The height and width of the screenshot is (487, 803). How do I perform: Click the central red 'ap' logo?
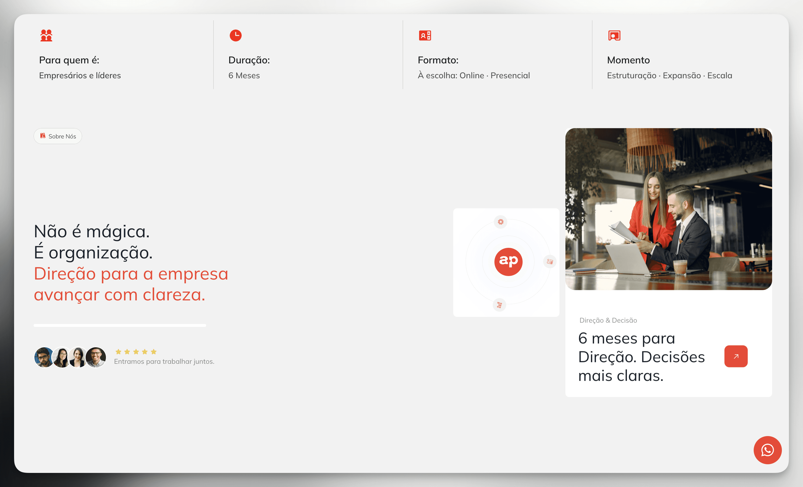tap(508, 262)
